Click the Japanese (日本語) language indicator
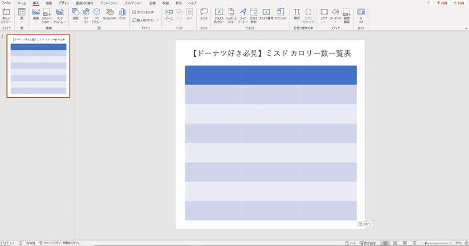This screenshot has height=246, width=469. [x=31, y=243]
